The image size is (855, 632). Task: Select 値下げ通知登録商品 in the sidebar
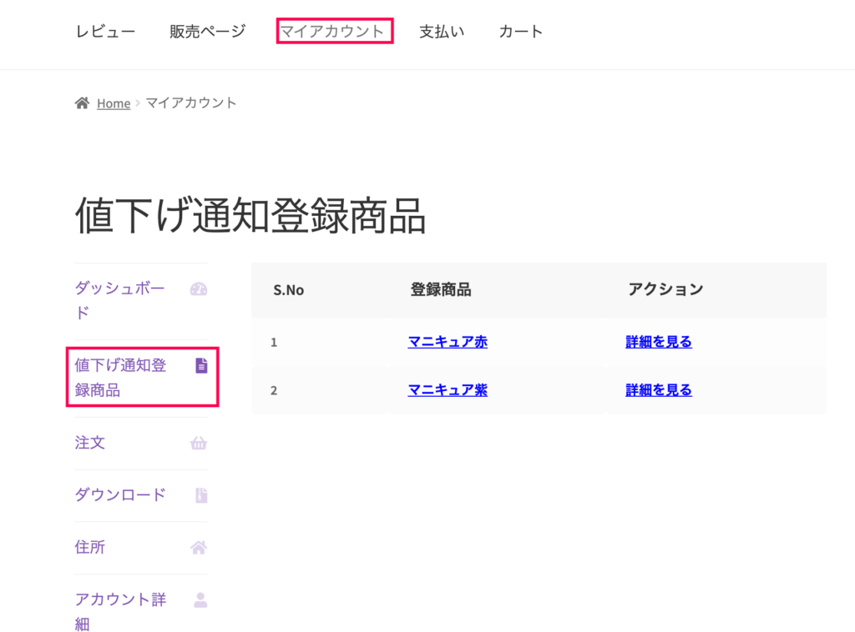(120, 377)
